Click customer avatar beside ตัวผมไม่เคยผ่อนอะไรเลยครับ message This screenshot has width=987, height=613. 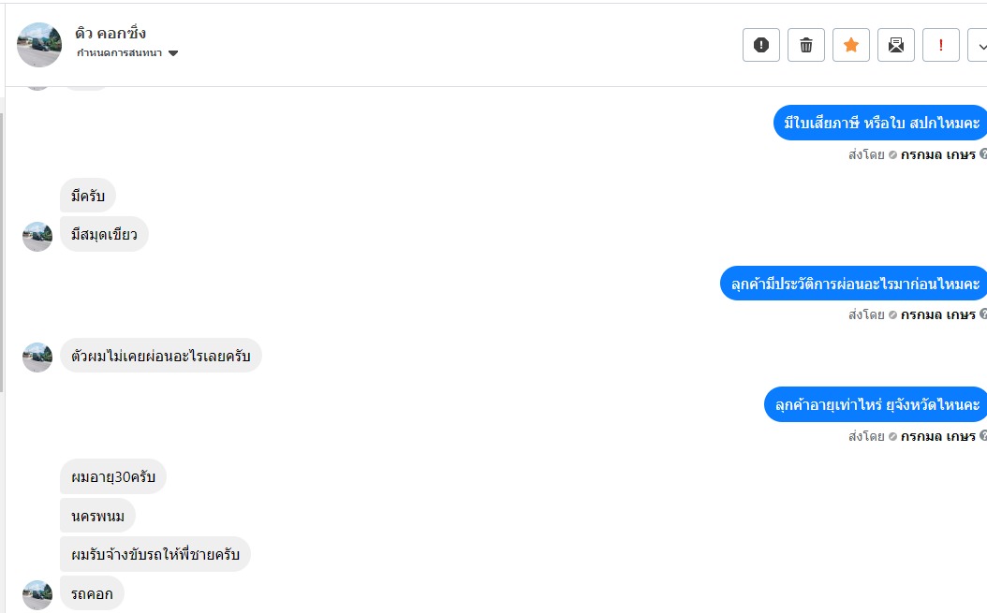(x=37, y=358)
